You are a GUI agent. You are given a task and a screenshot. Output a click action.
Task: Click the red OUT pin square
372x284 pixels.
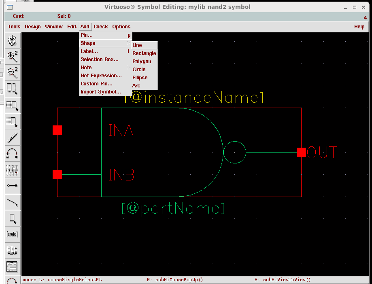point(301,153)
